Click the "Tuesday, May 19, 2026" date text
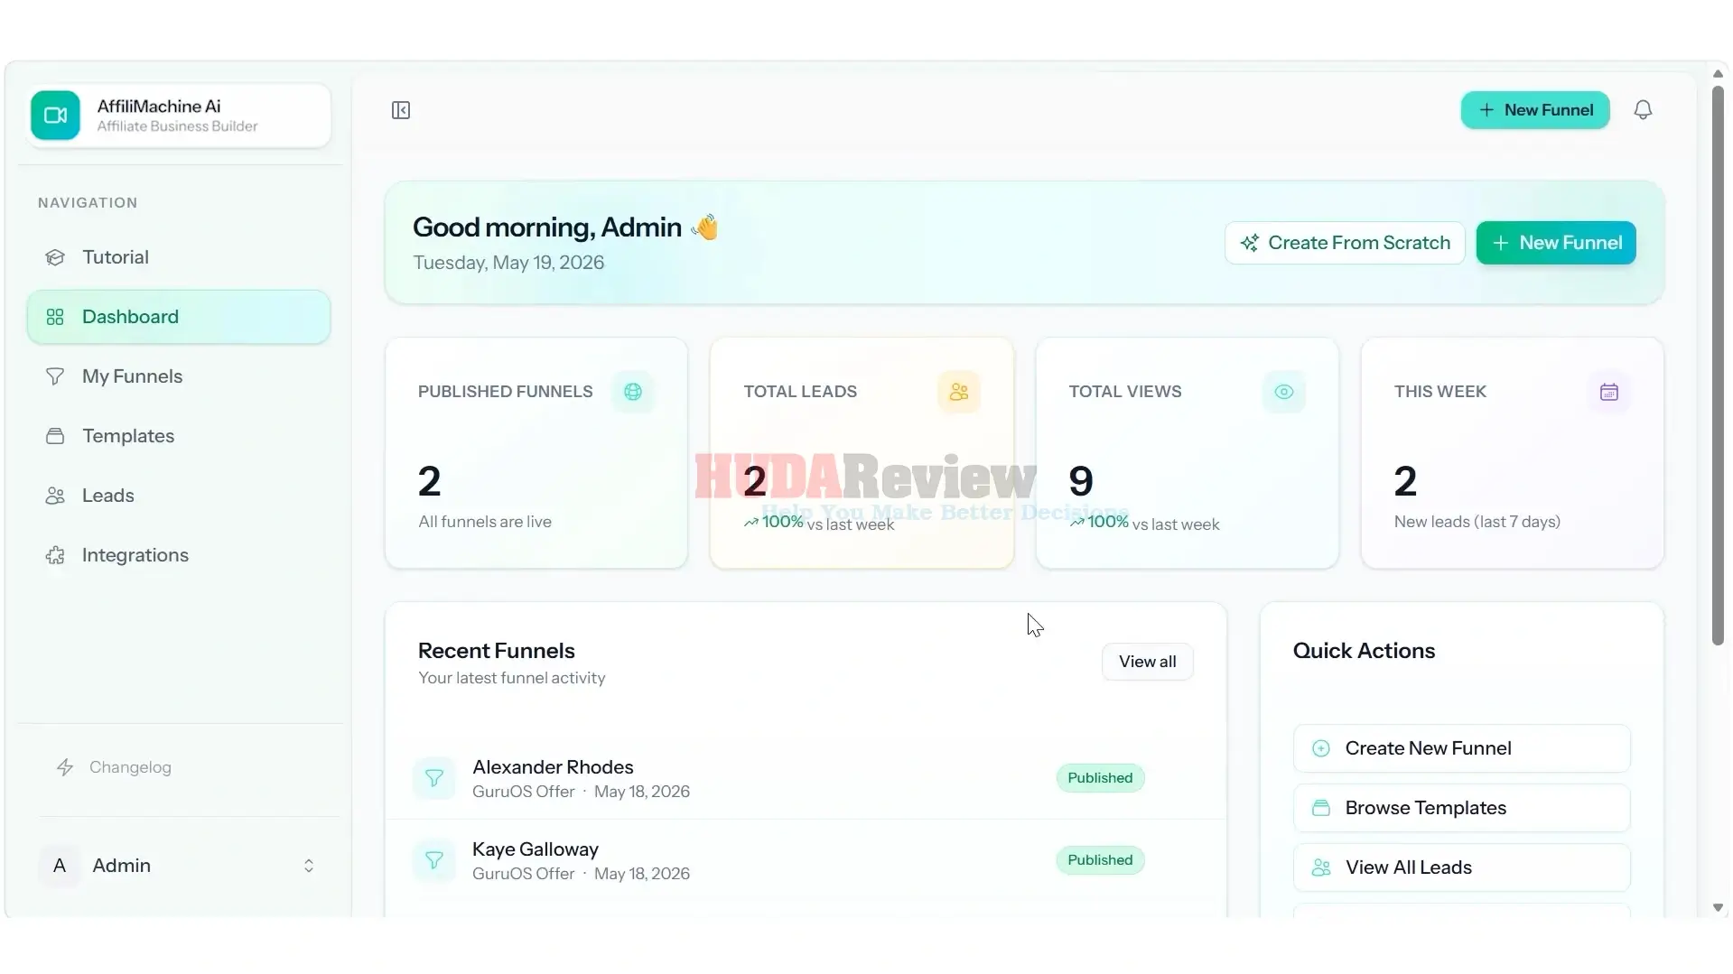 (x=508, y=263)
